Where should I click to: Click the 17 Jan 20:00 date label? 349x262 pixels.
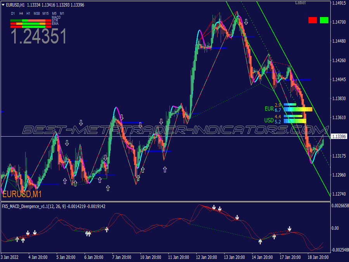(290, 257)
